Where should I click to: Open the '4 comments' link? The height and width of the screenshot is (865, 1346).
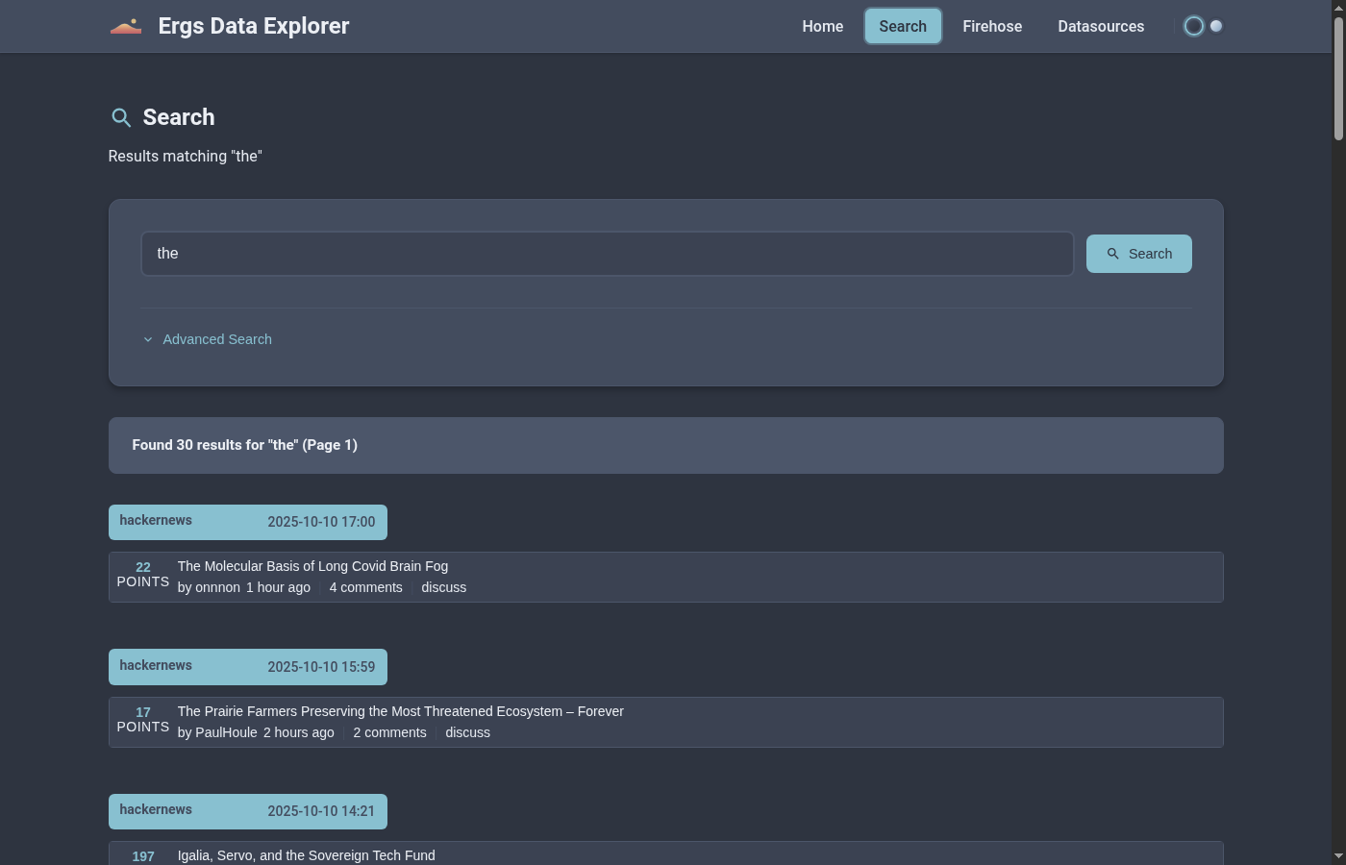tap(365, 587)
